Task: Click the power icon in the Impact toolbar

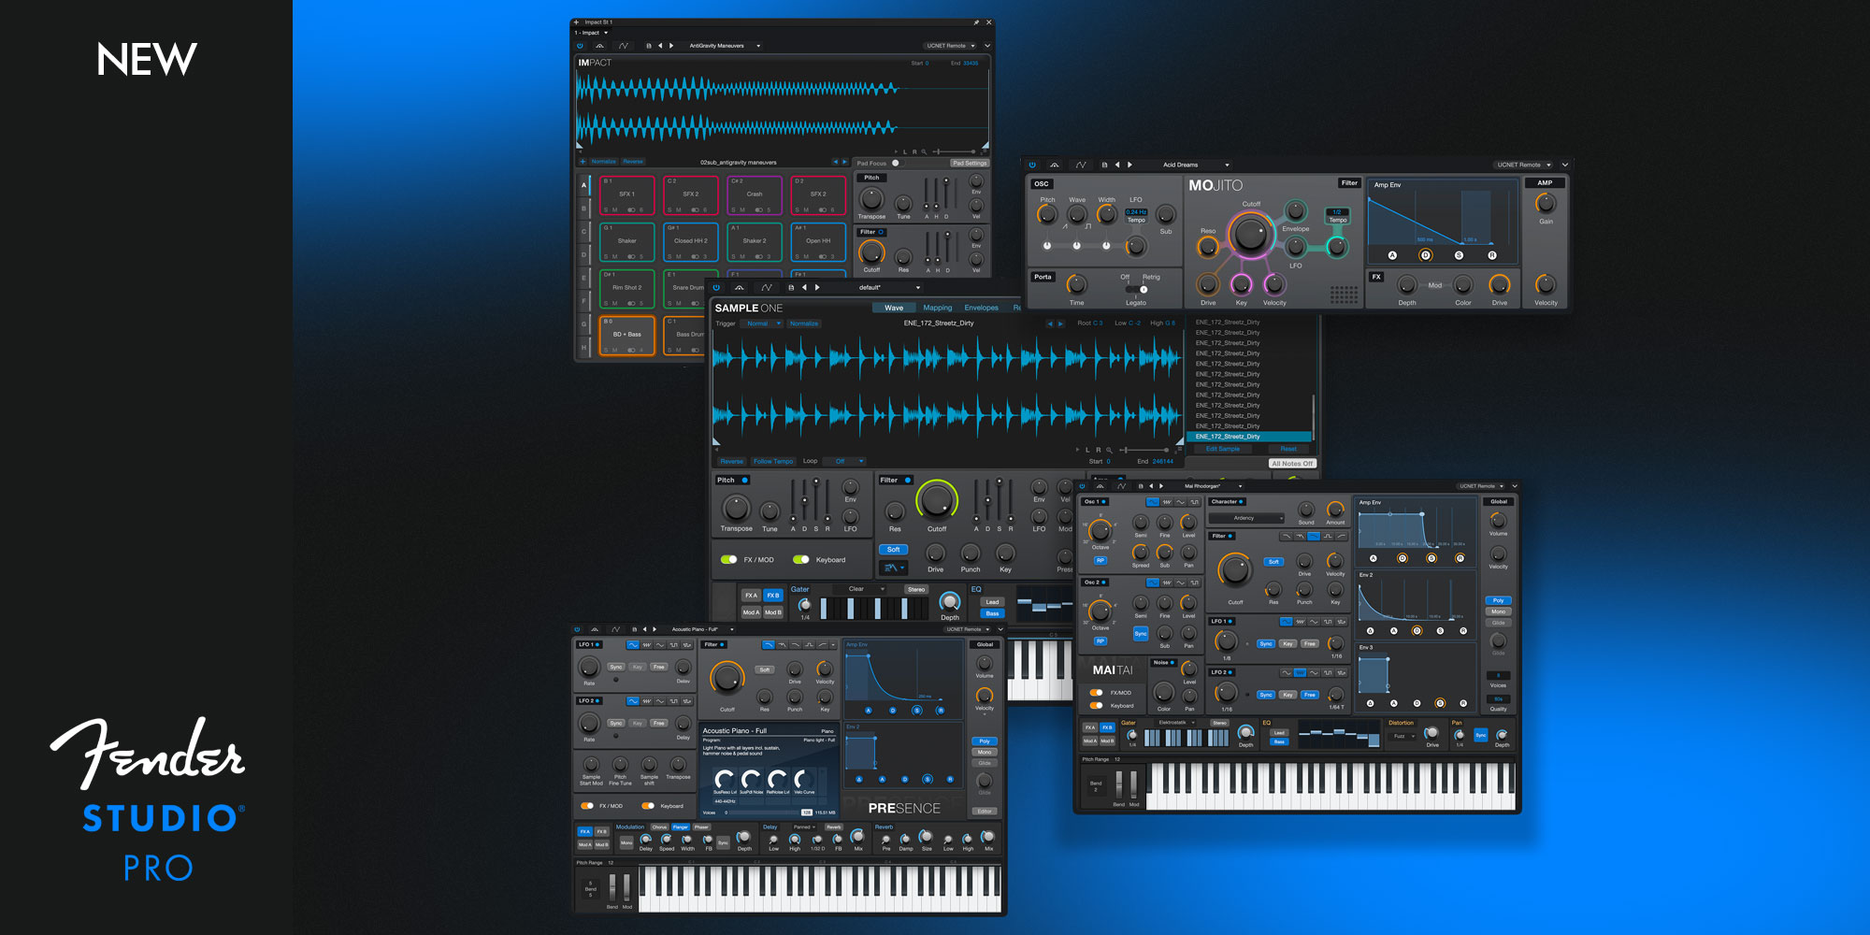Action: pyautogui.click(x=580, y=46)
